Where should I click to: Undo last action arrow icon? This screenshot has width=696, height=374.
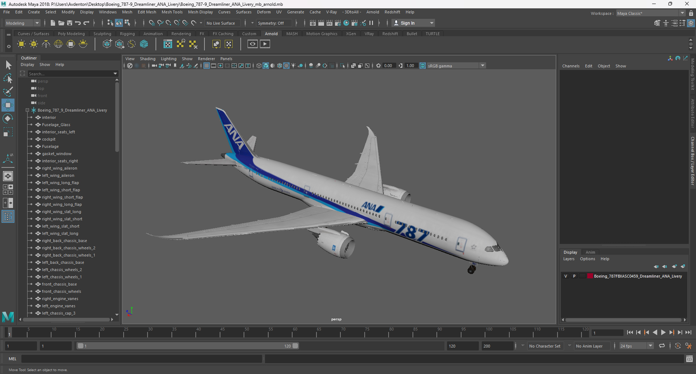point(78,23)
